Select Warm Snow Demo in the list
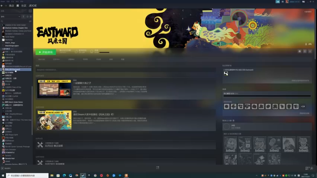This screenshot has height=178, width=317. pos(14,102)
